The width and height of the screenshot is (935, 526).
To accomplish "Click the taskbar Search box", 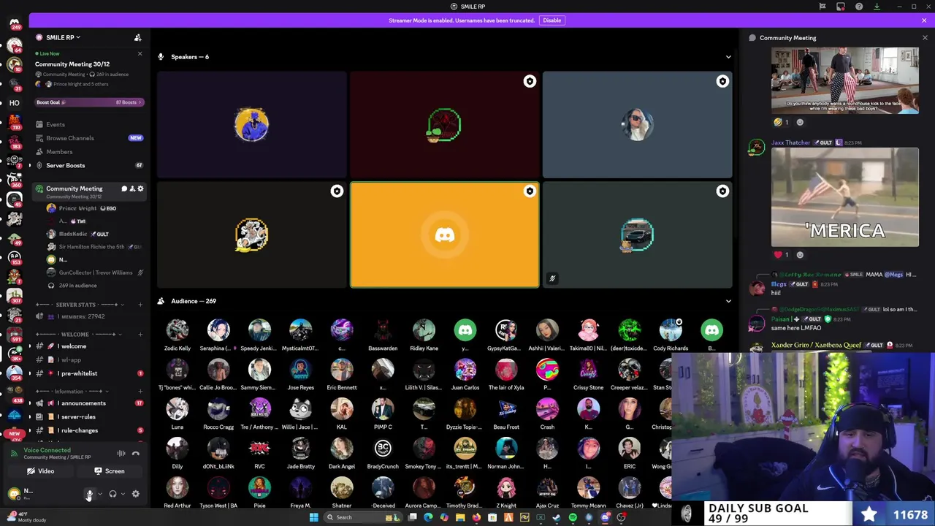I will point(362,517).
